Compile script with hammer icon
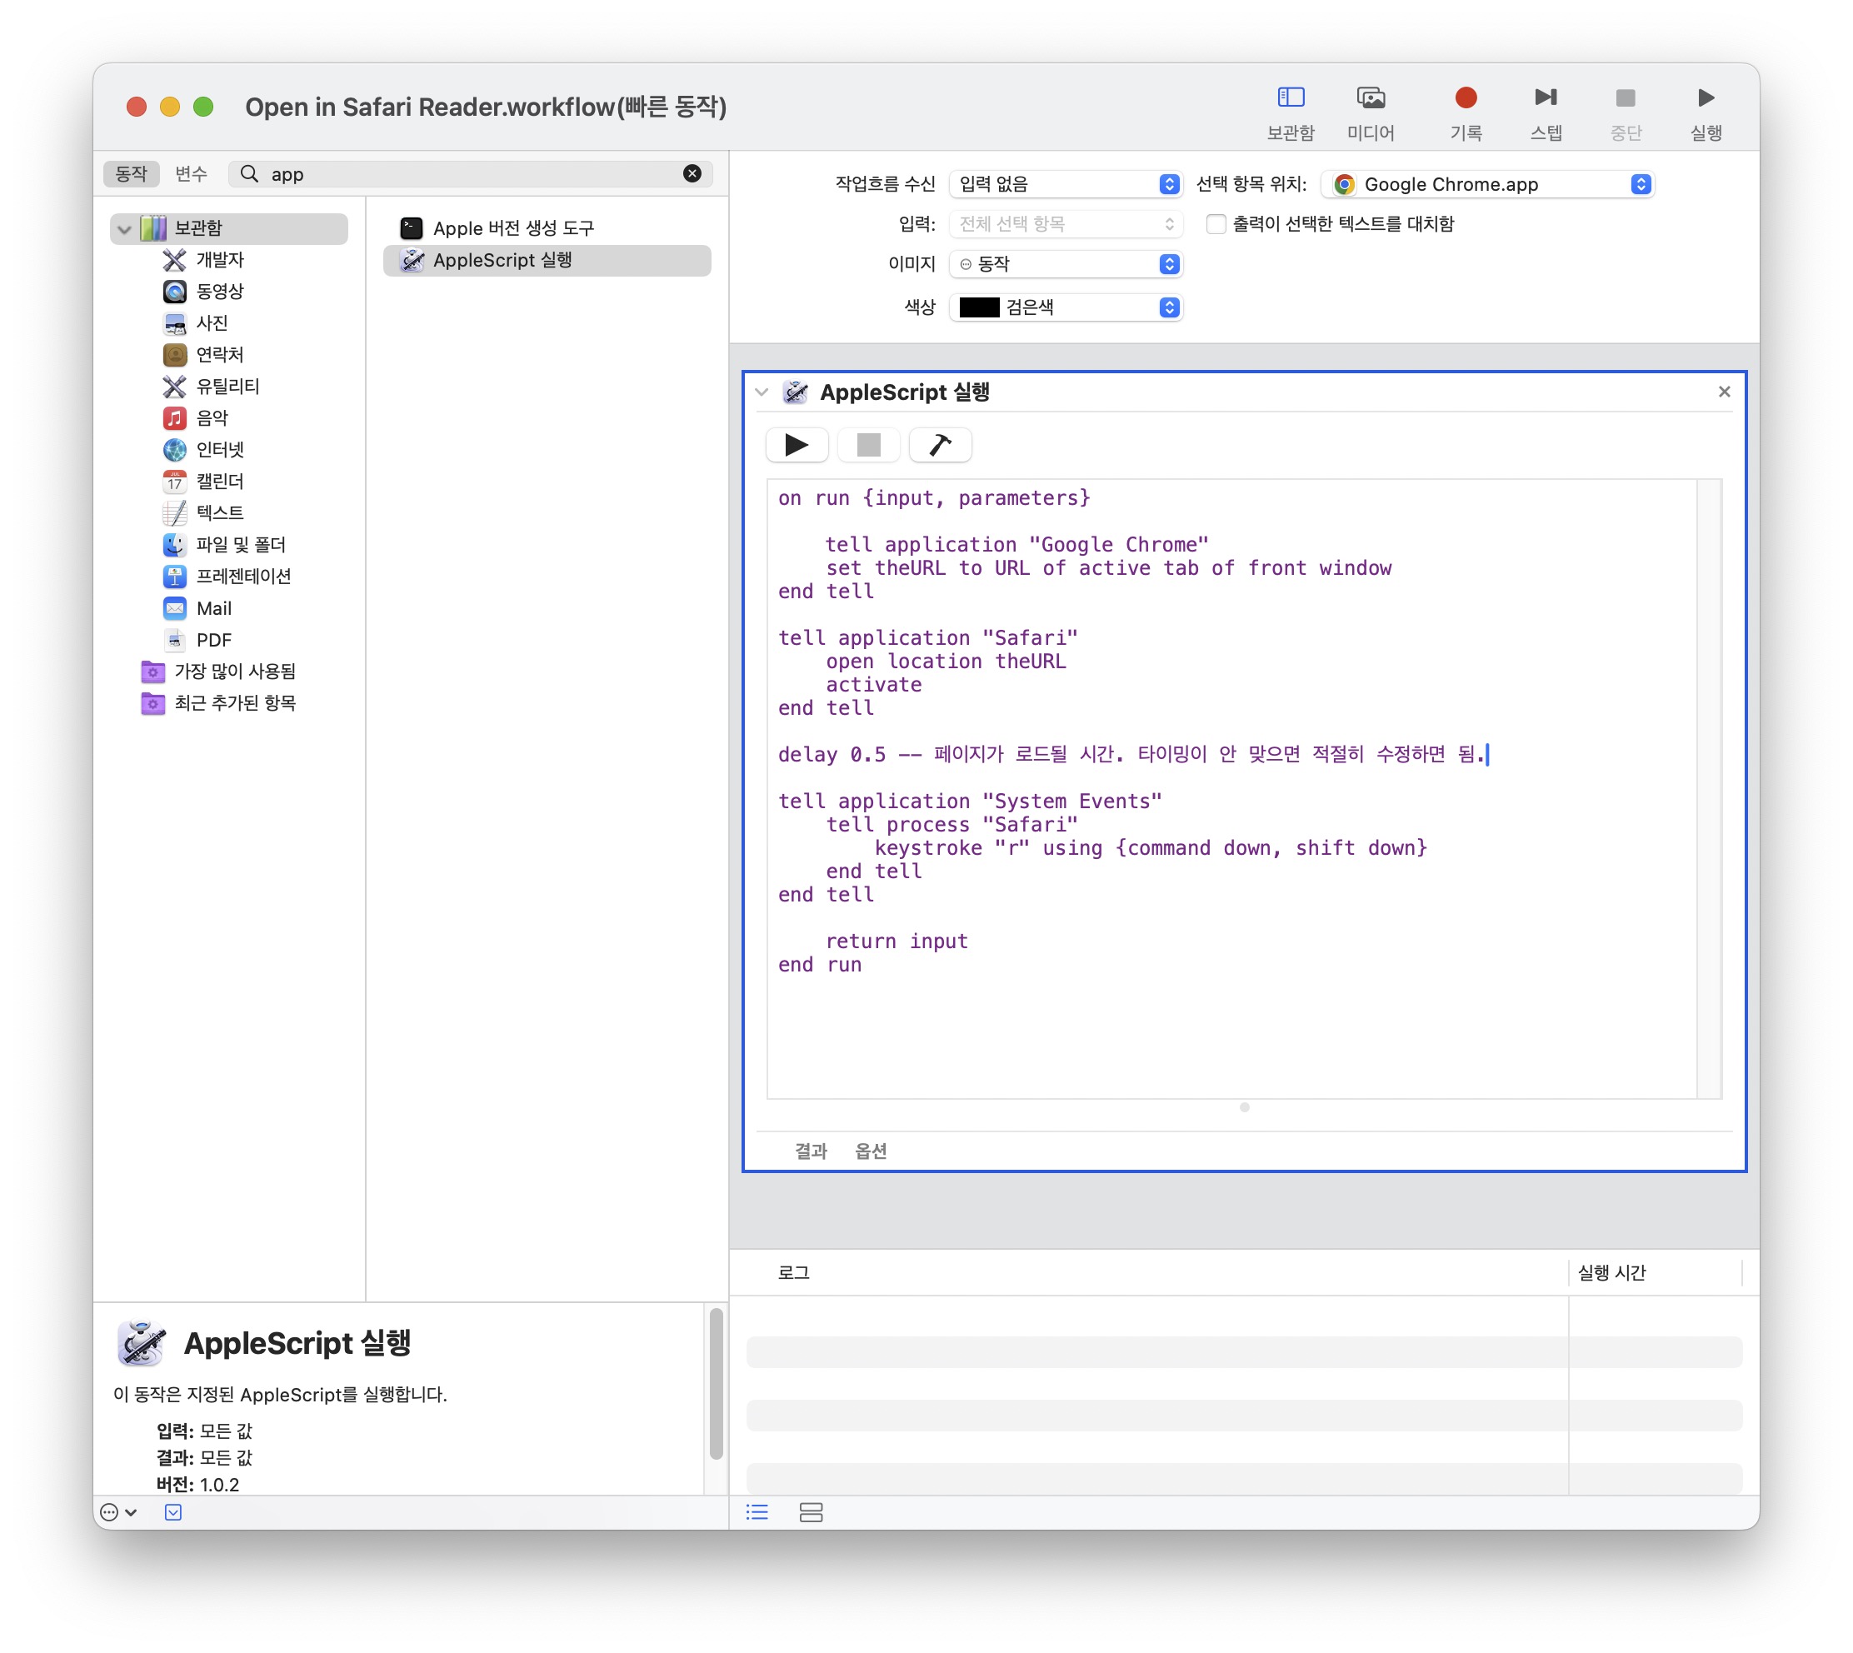Screen dimensions: 1853x1653 click(x=939, y=445)
